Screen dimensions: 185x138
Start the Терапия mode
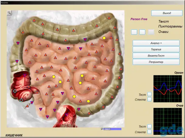click(x=156, y=49)
